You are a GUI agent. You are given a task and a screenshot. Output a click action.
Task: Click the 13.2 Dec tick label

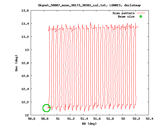25,37
